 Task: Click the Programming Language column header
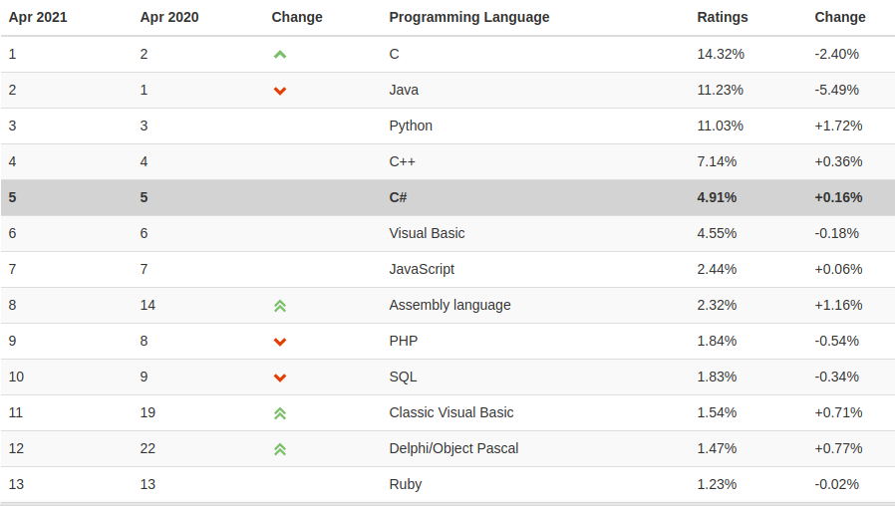pyautogui.click(x=468, y=17)
